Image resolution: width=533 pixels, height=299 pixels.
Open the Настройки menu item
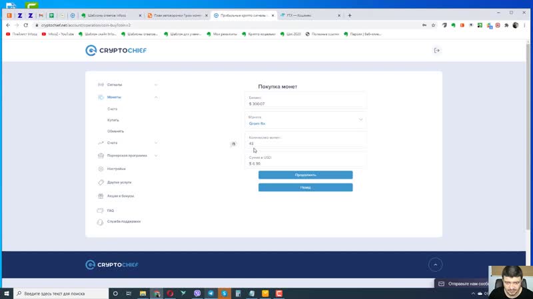[116, 169]
